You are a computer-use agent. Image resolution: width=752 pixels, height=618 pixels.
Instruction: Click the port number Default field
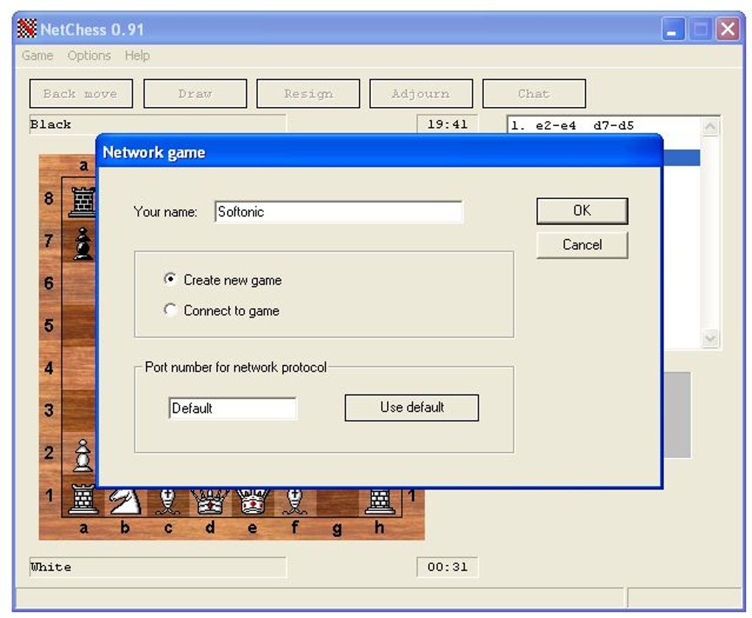coord(232,409)
